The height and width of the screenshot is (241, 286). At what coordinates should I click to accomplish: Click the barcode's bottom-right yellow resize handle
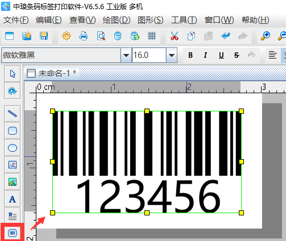point(241,213)
